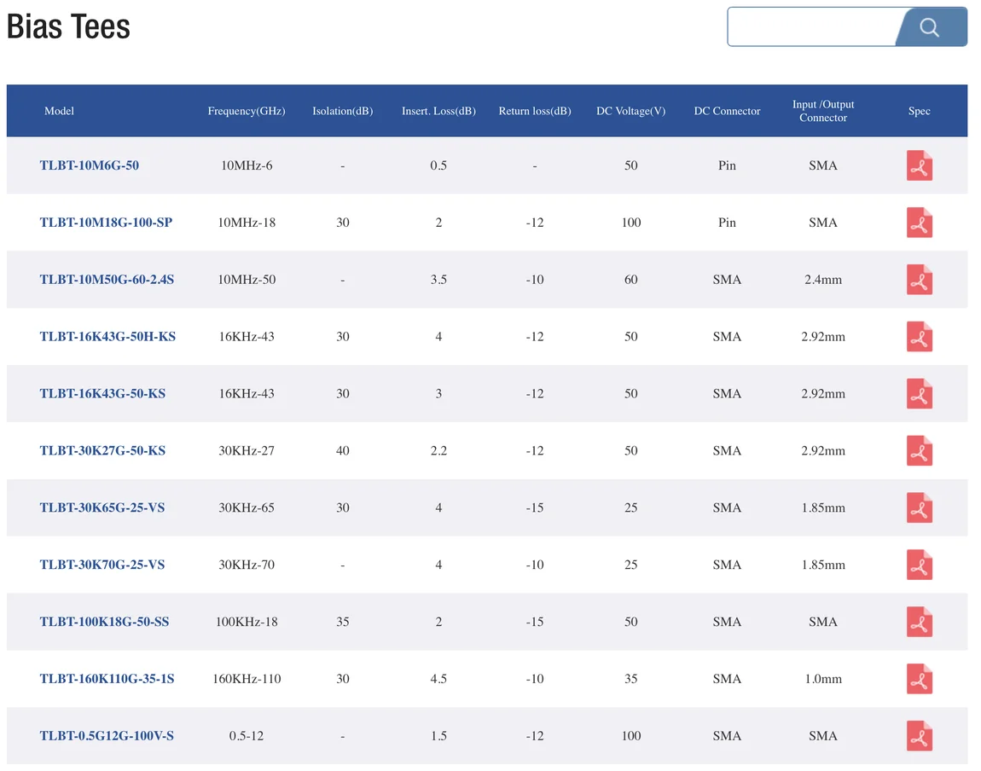Click the DC Voltage(V) column header

(630, 111)
